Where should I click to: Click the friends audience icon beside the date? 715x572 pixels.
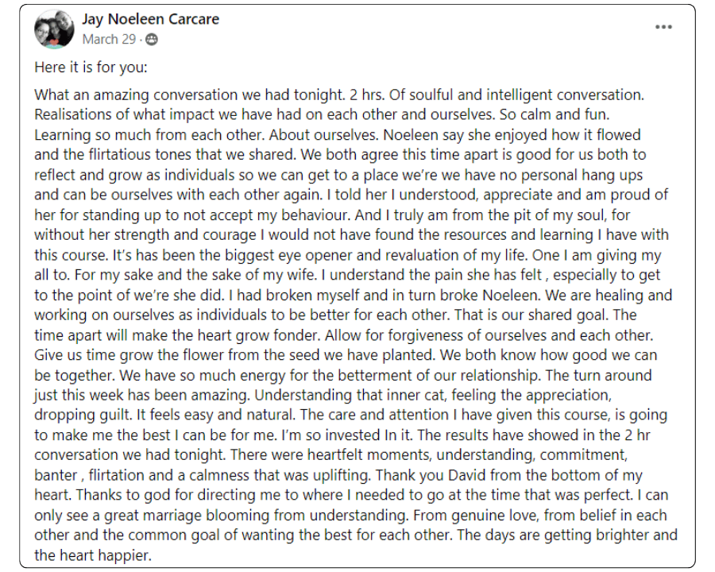(x=152, y=40)
